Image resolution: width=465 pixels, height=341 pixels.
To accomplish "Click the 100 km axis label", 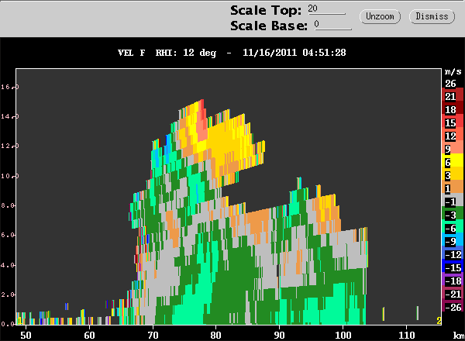I will point(343,336).
